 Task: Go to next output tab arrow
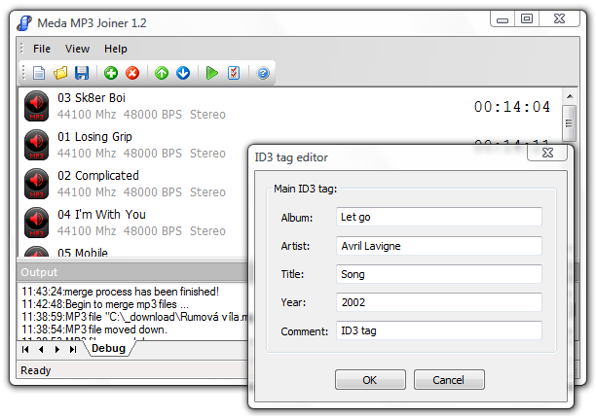coord(57,349)
